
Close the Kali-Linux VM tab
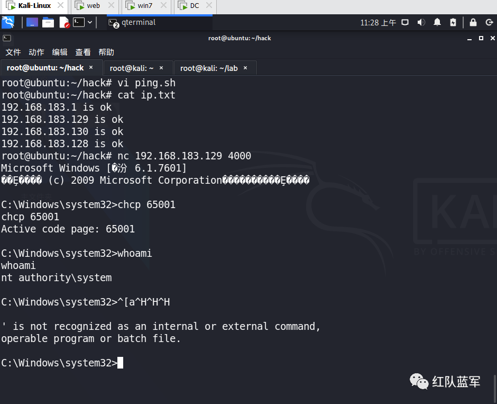click(60, 5)
